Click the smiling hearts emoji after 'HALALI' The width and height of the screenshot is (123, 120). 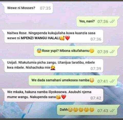coord(62,38)
